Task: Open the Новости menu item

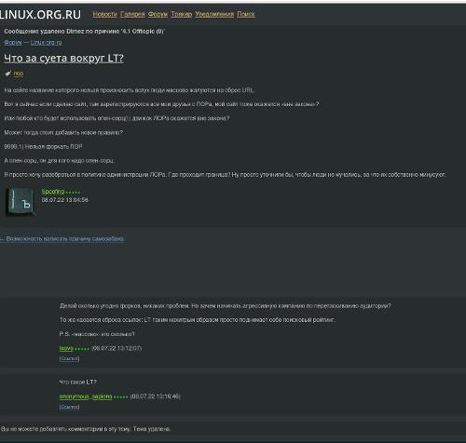Action: tap(105, 14)
